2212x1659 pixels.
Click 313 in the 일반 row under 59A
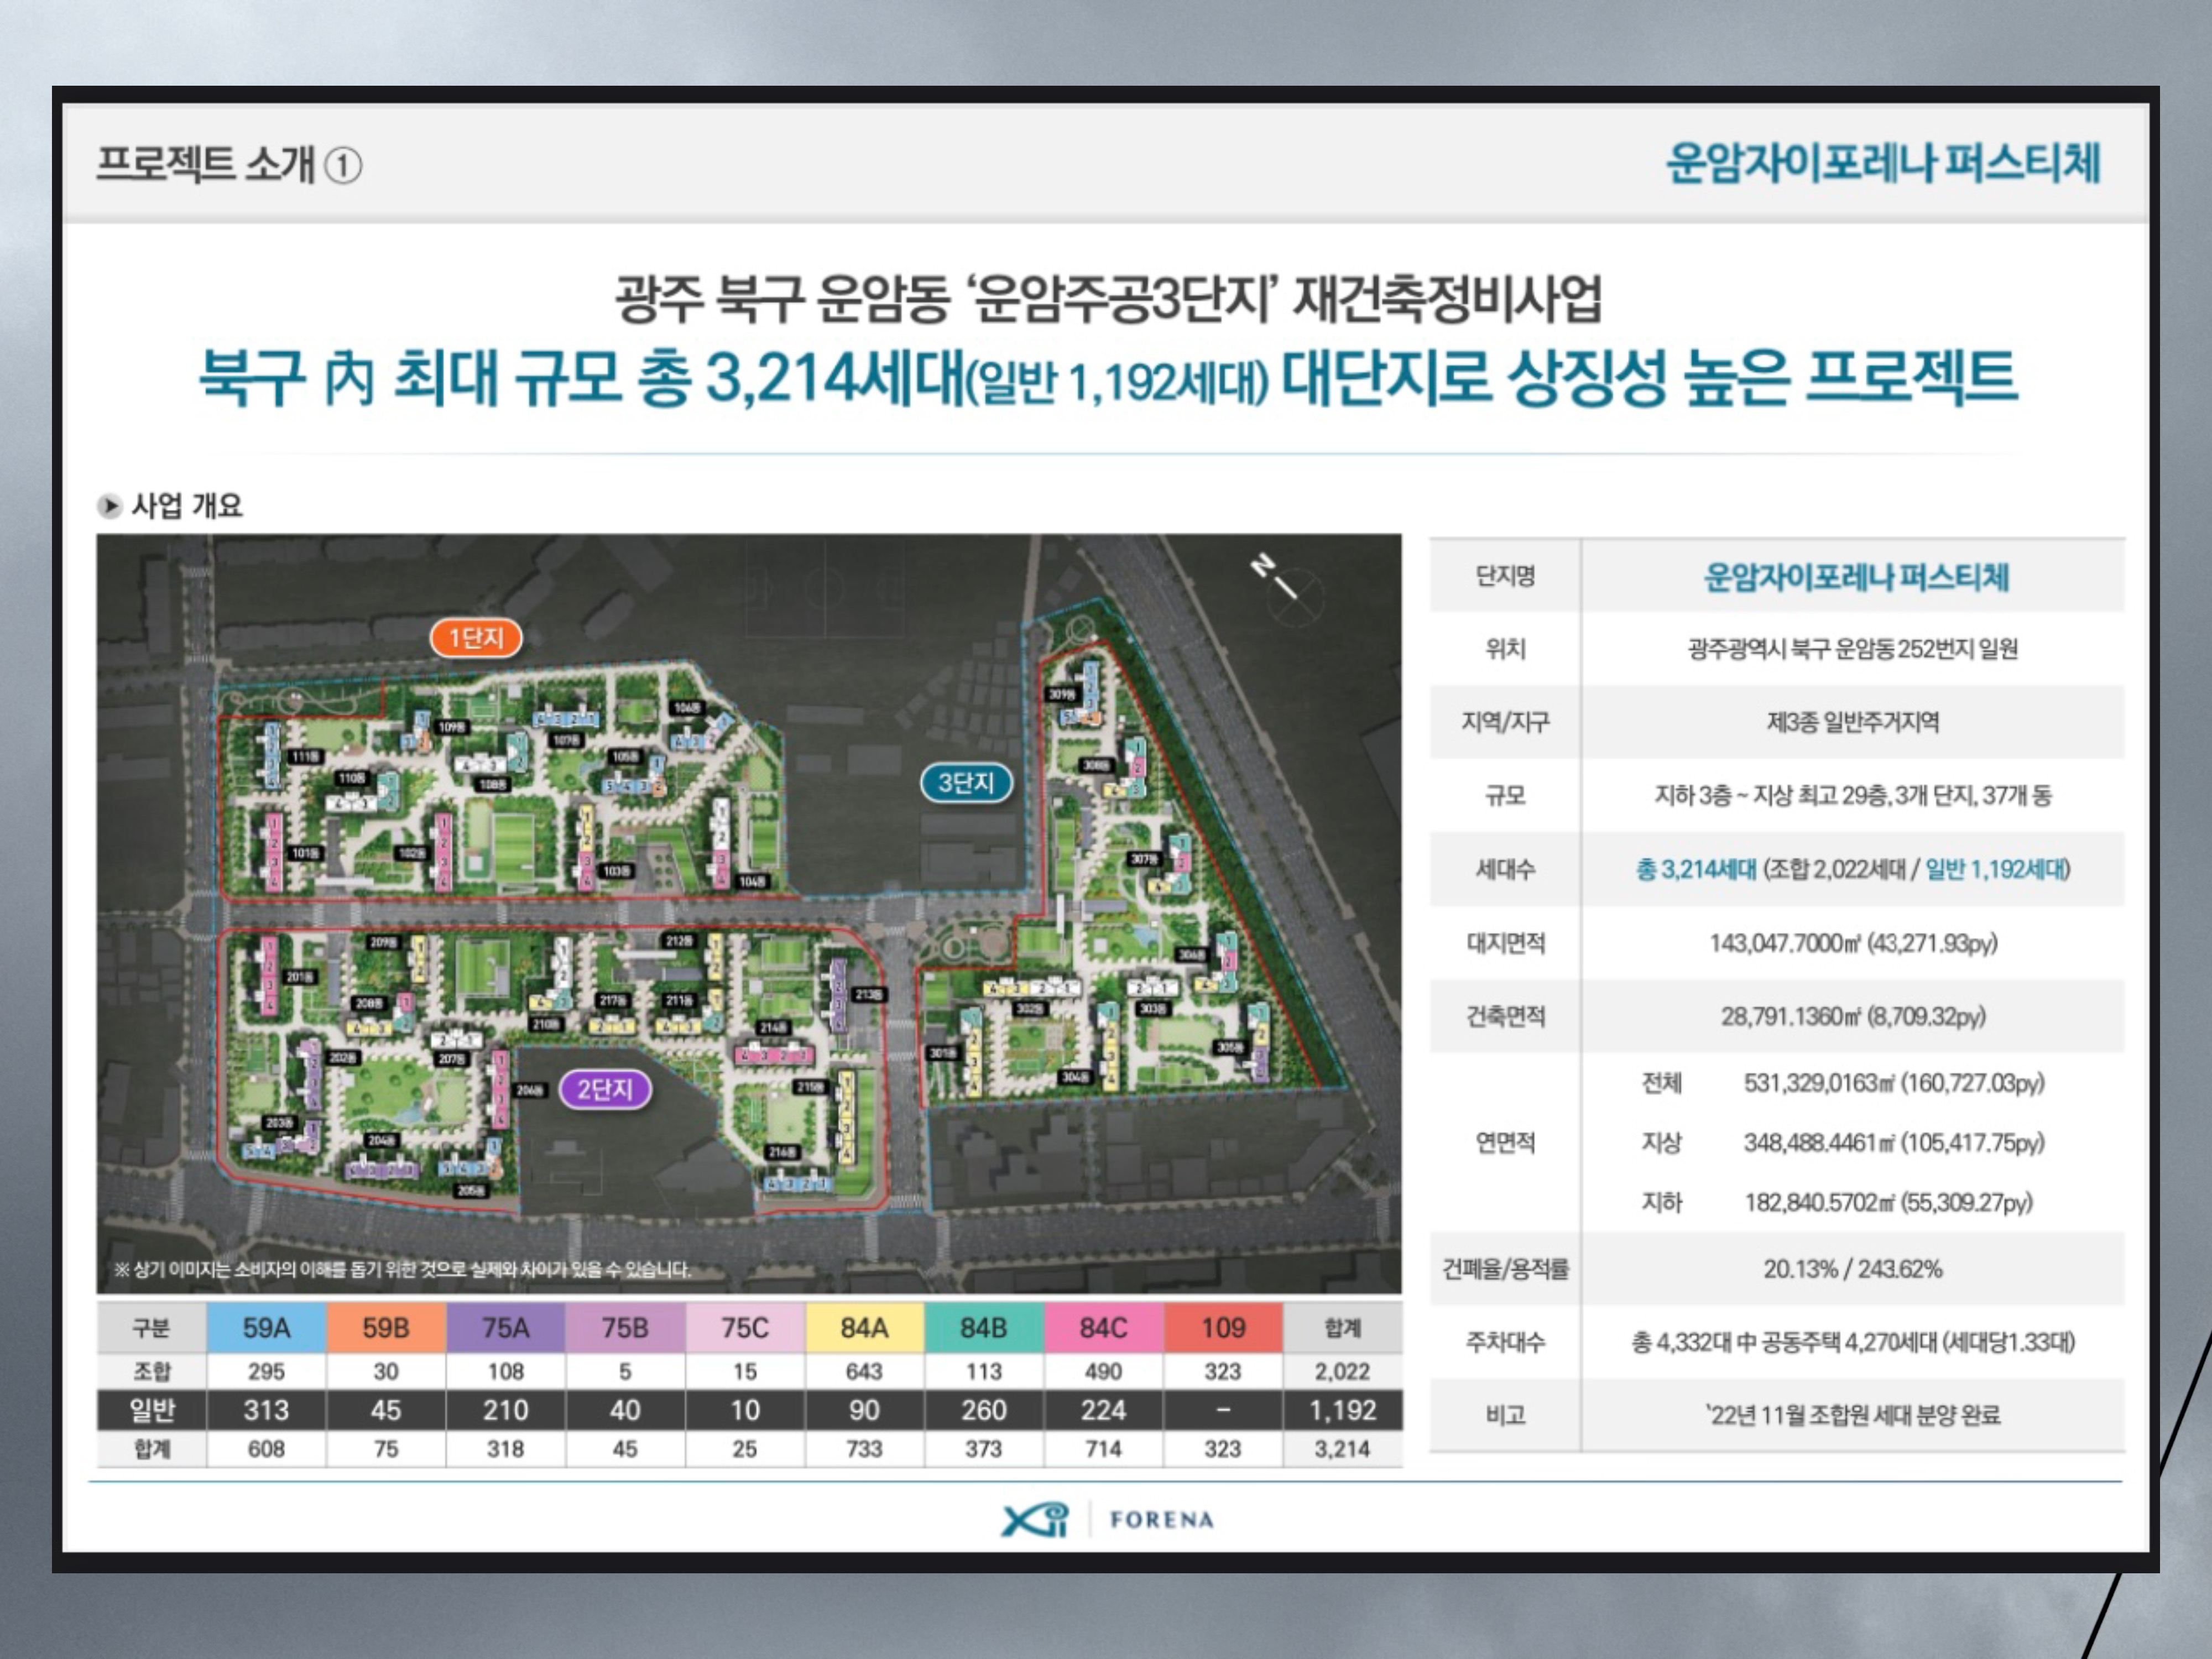tap(266, 1410)
